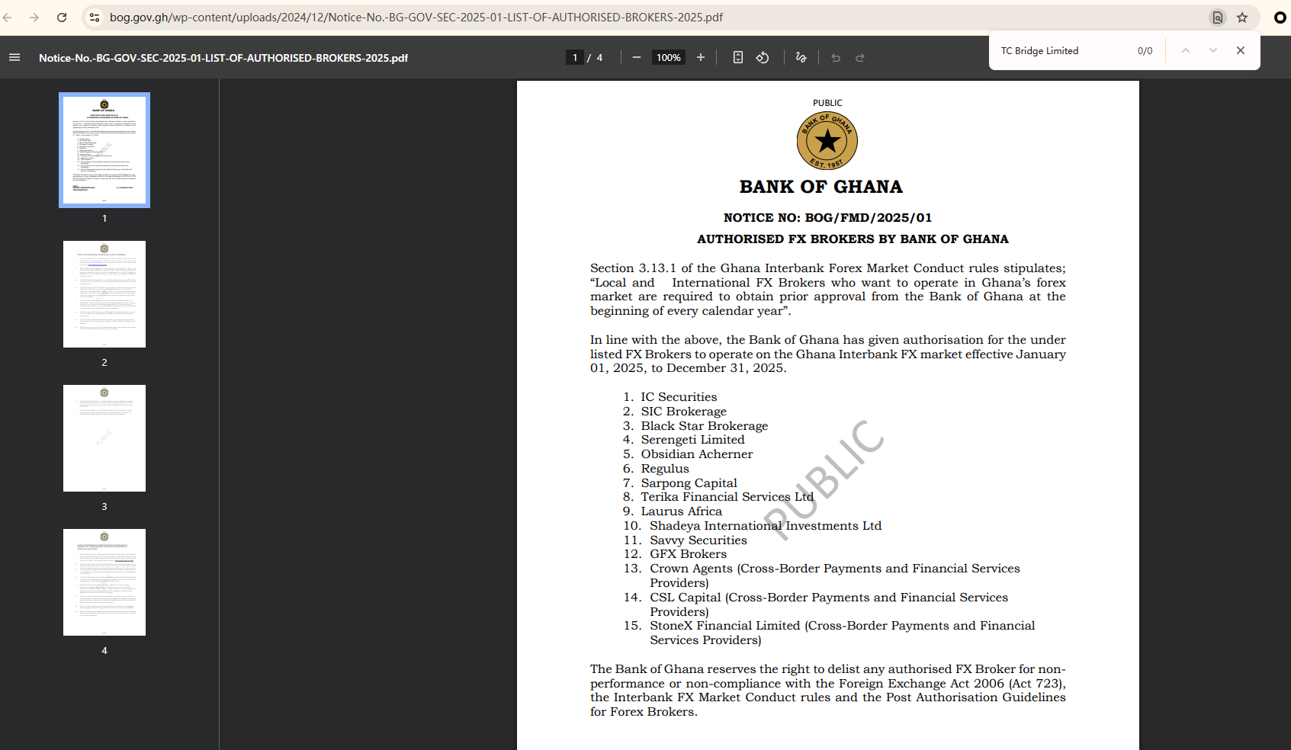Click 'StoneX Financial Limited' list entry

tap(724, 626)
